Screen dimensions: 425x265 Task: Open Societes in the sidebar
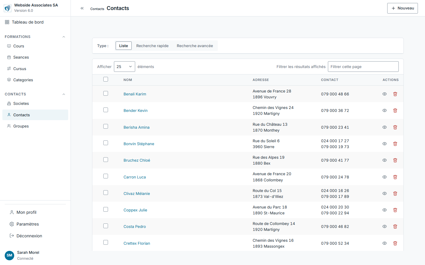pyautogui.click(x=35, y=104)
